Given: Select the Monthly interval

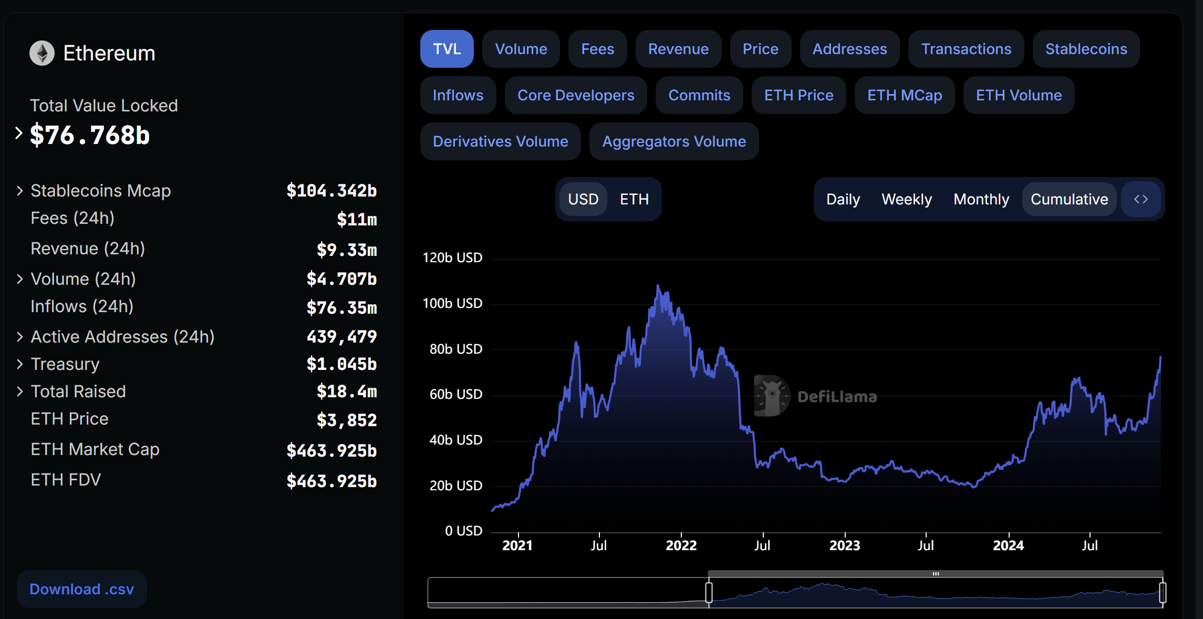Looking at the screenshot, I should tap(980, 199).
